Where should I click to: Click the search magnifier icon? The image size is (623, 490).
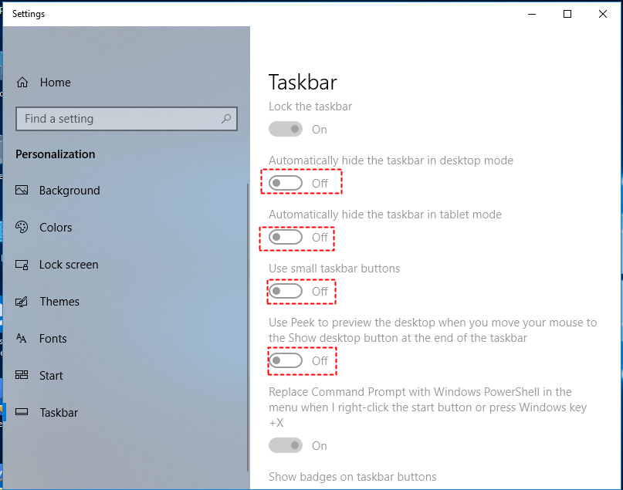point(226,119)
